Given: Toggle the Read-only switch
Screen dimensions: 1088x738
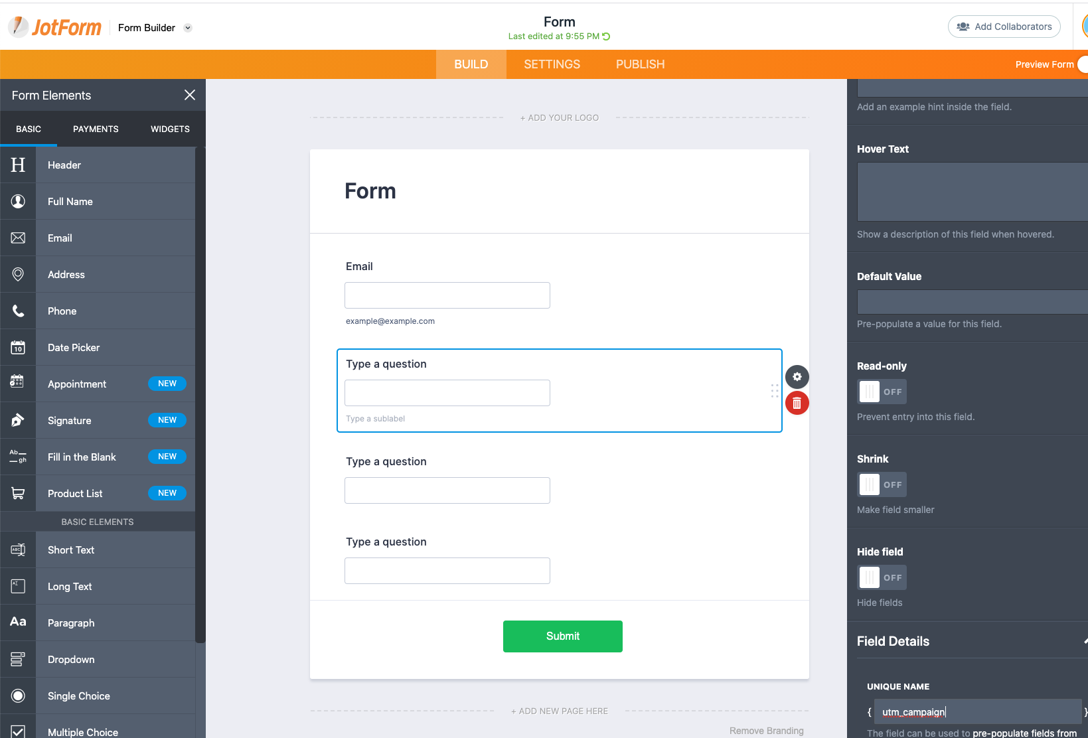Looking at the screenshot, I should 881,392.
